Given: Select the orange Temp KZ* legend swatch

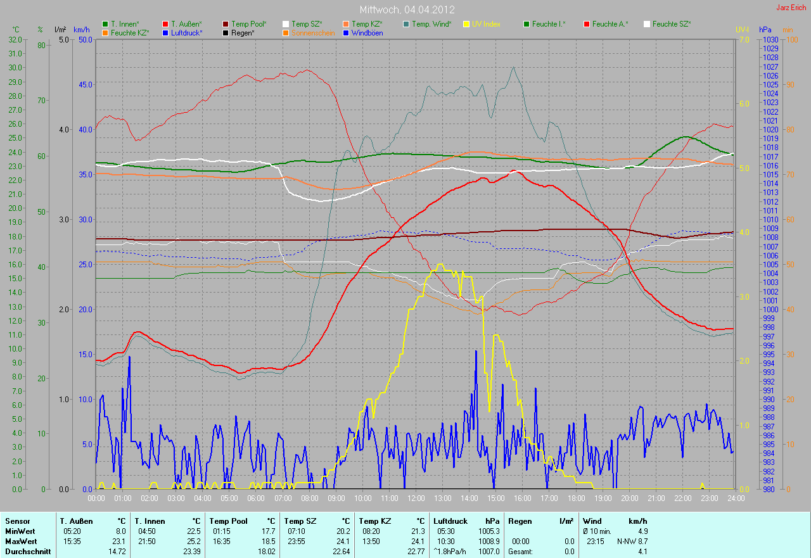Looking at the screenshot, I should click(346, 24).
